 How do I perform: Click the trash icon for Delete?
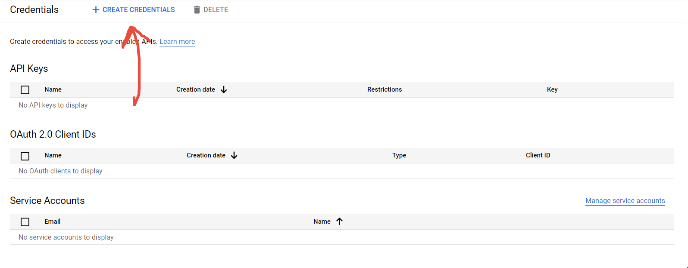(197, 10)
